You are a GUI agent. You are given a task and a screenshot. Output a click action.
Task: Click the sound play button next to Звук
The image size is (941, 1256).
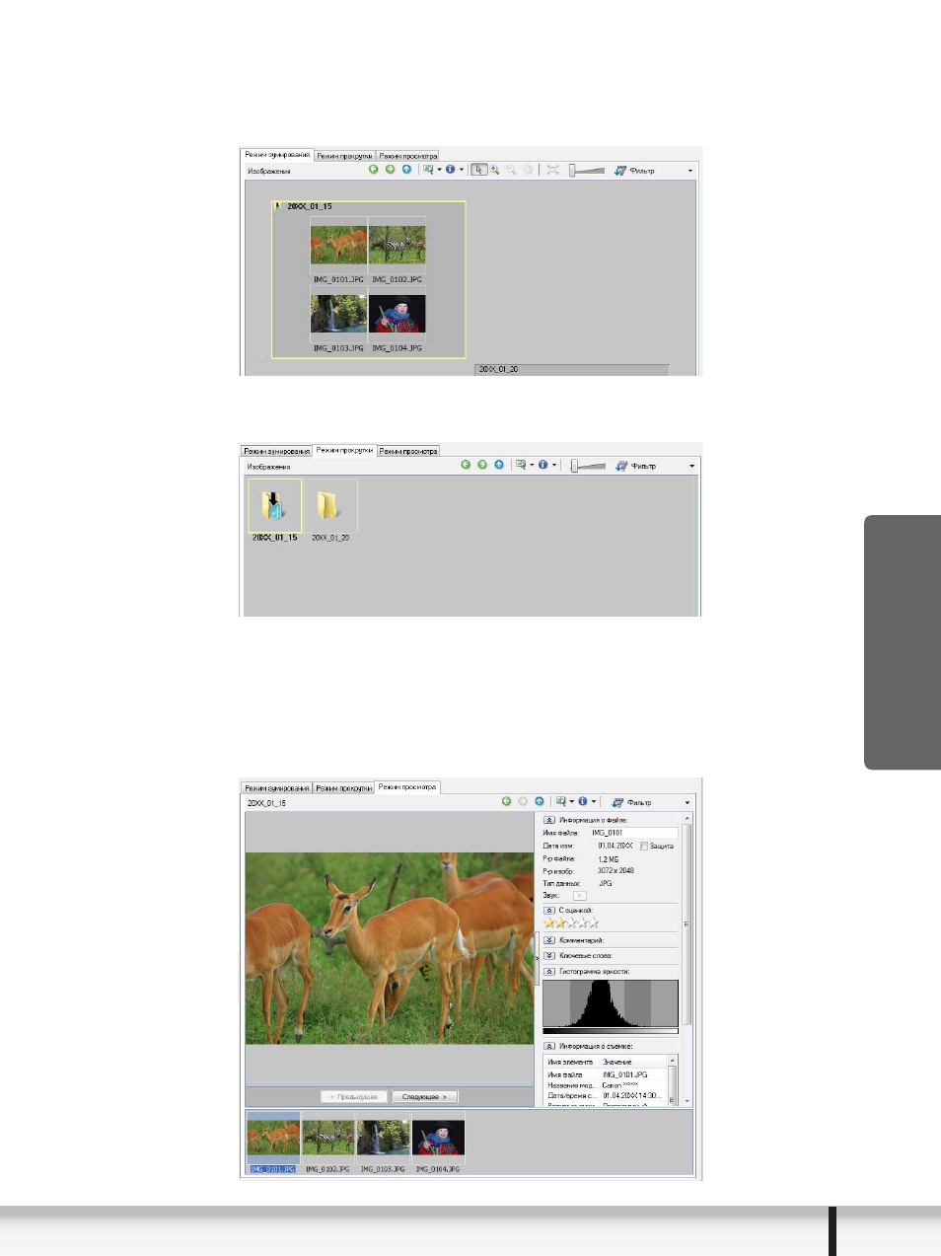[x=579, y=895]
